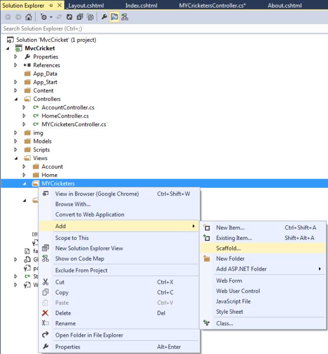Choose Convert to Web Application
The image size is (328, 354).
[x=119, y=215]
